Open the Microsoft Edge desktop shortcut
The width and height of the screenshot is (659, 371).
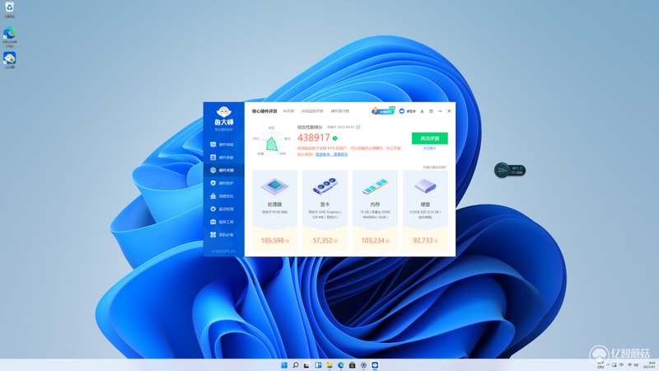click(10, 36)
